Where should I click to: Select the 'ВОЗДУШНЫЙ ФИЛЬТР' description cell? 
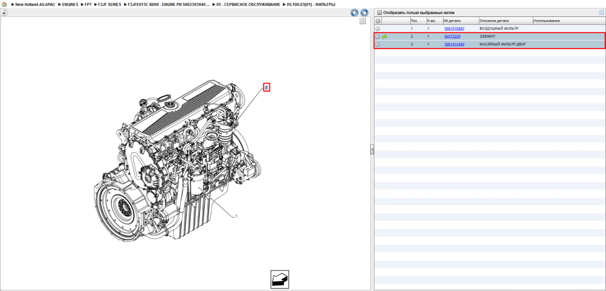tap(499, 28)
